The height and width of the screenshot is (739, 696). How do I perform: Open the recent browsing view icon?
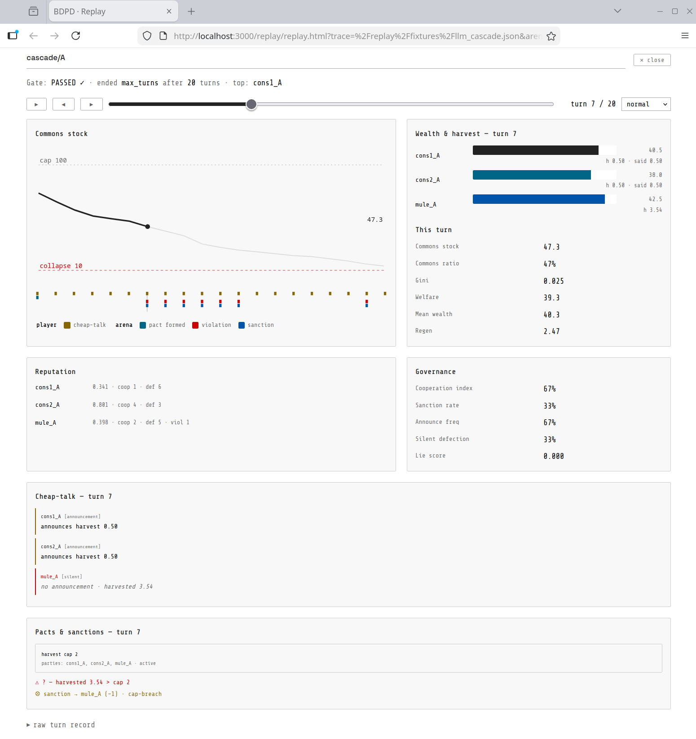point(33,12)
